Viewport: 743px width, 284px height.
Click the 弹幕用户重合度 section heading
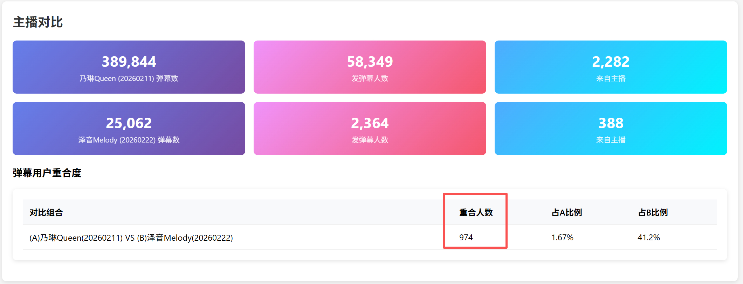[x=47, y=173]
